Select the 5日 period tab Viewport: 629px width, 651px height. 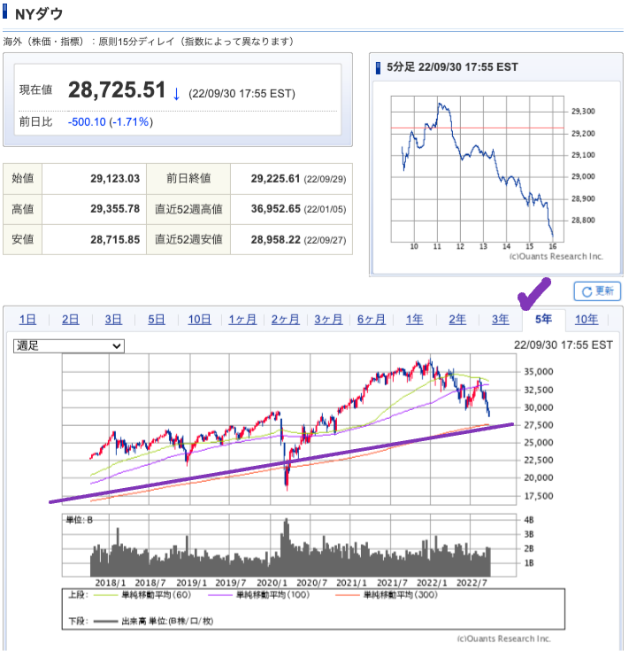[x=157, y=319]
